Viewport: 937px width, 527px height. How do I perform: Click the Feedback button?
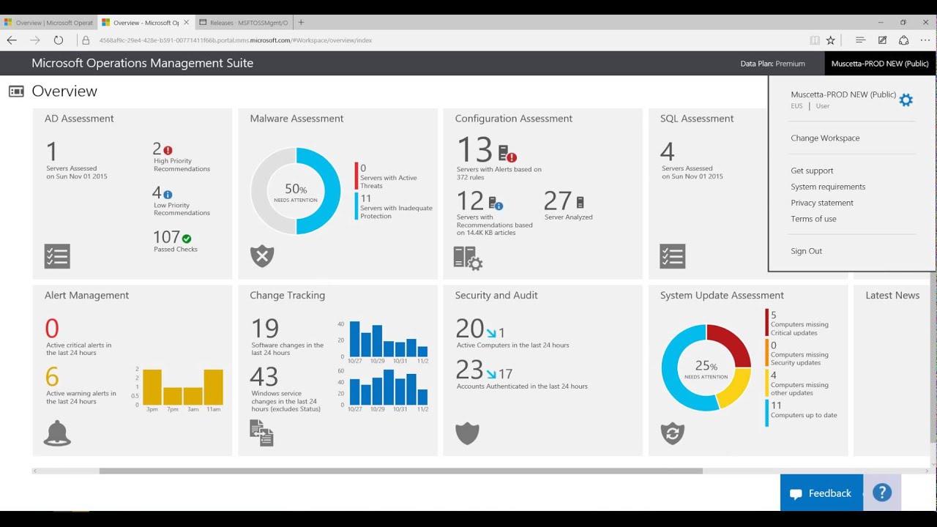pyautogui.click(x=821, y=493)
